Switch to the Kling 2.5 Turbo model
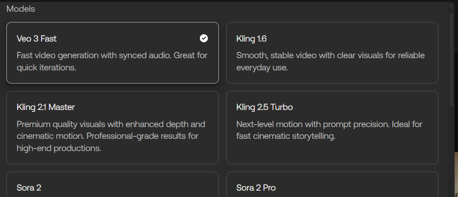The height and width of the screenshot is (197, 458). point(332,127)
